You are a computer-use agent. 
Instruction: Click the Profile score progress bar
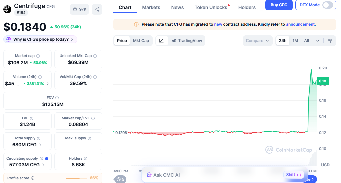point(76,178)
